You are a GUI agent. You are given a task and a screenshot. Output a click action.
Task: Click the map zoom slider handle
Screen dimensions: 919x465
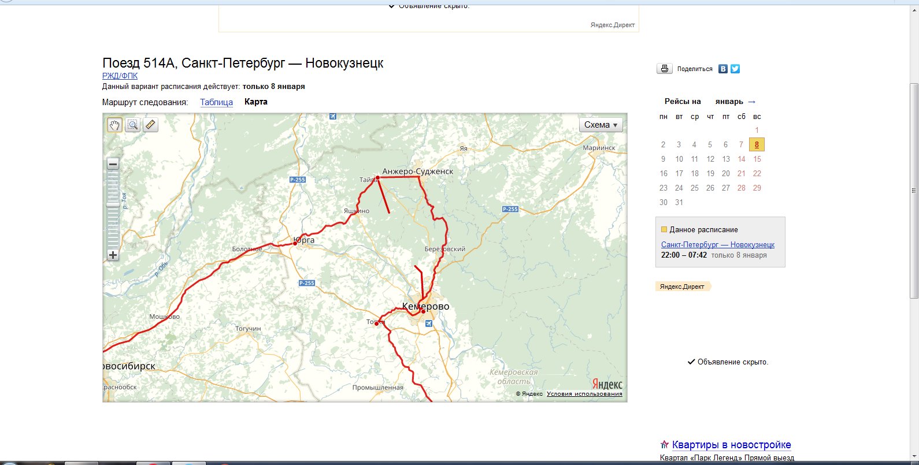pyautogui.click(x=113, y=203)
